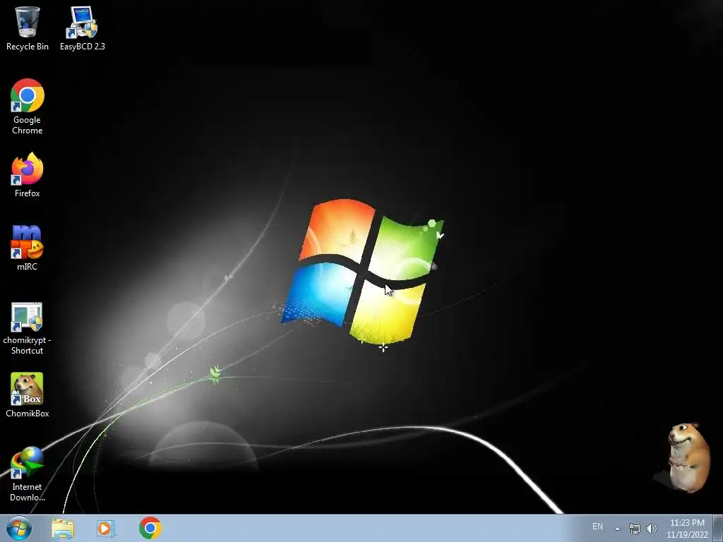This screenshot has width=723, height=542.
Task: Select the Recycle Bin desktop icon
Action: [28, 28]
